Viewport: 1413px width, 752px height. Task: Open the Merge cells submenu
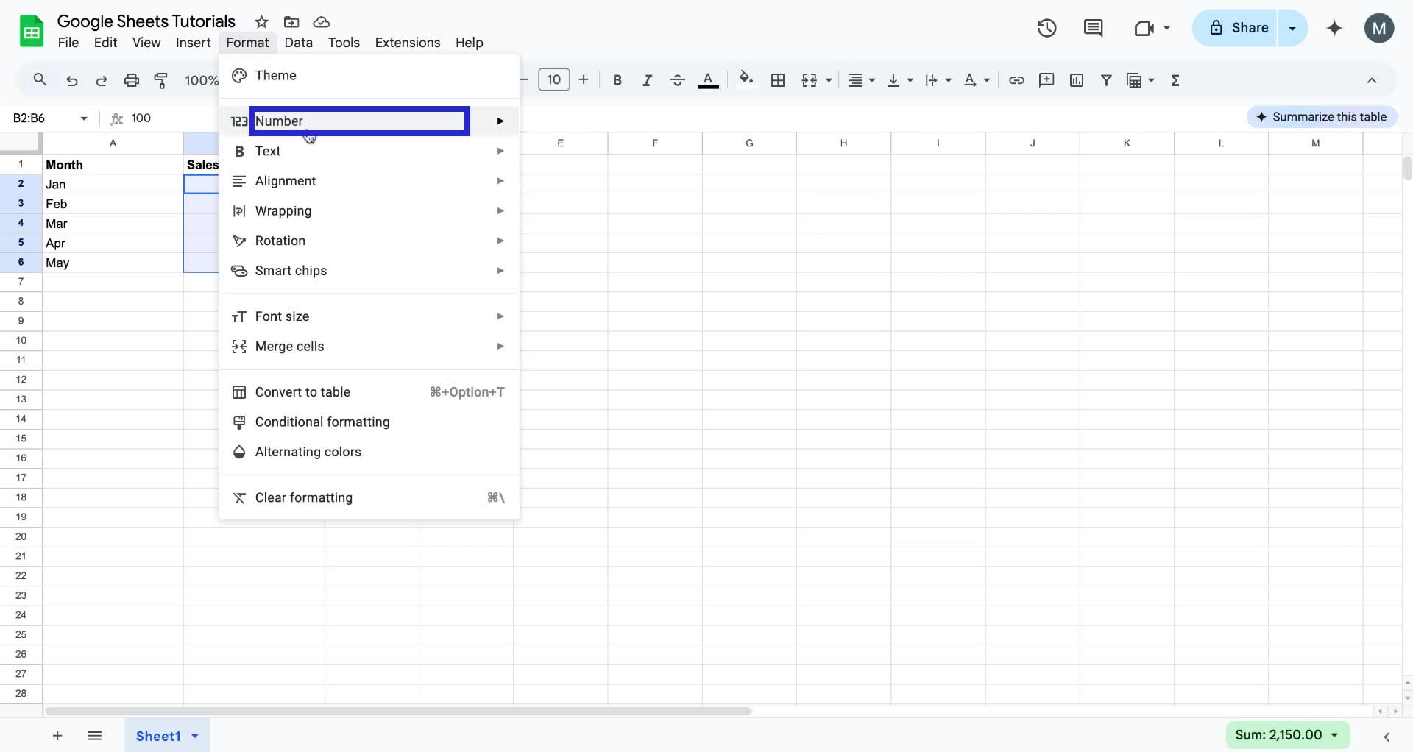pos(291,346)
